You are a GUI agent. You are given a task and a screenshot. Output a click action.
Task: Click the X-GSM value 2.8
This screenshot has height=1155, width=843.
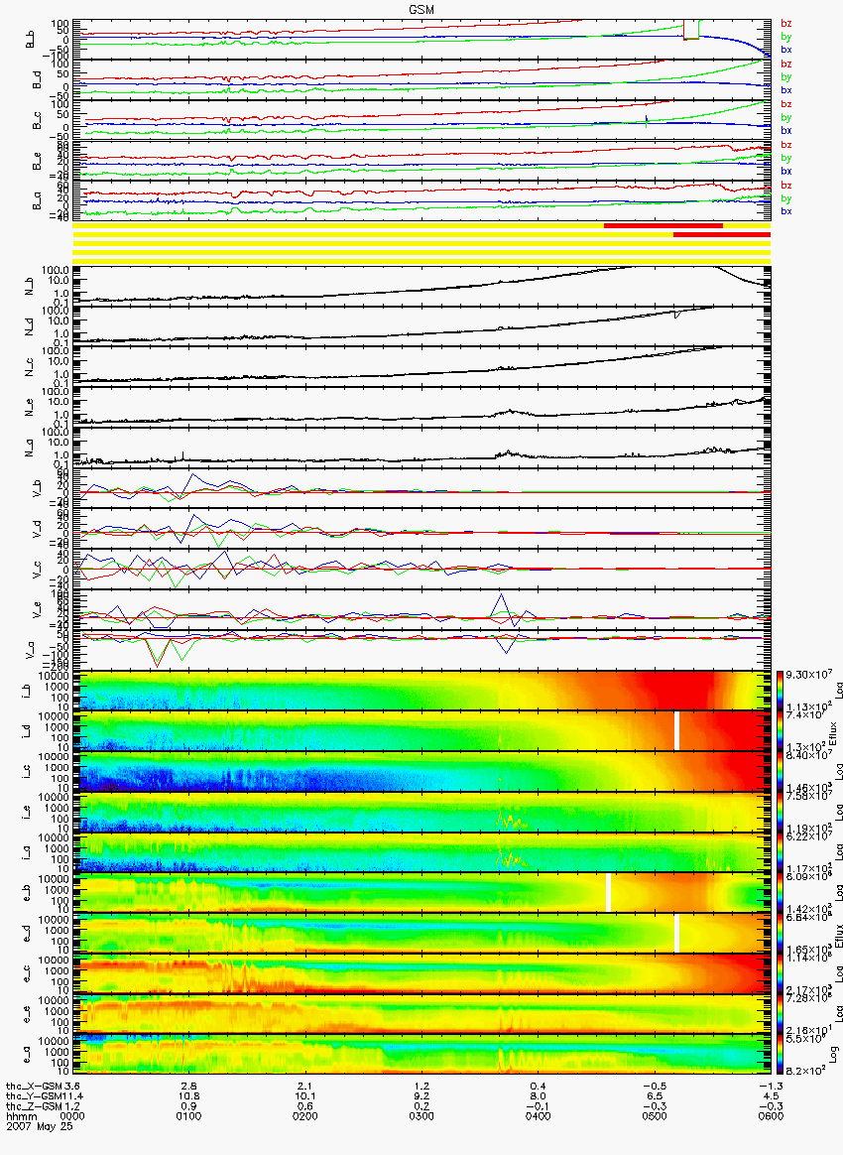pyautogui.click(x=188, y=1086)
